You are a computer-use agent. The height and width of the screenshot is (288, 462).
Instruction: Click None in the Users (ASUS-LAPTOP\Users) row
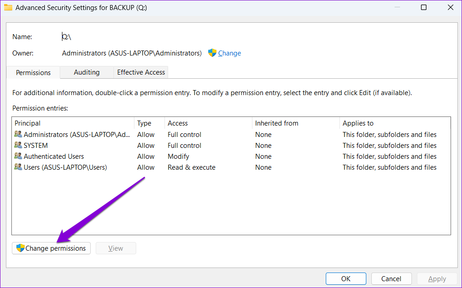263,167
